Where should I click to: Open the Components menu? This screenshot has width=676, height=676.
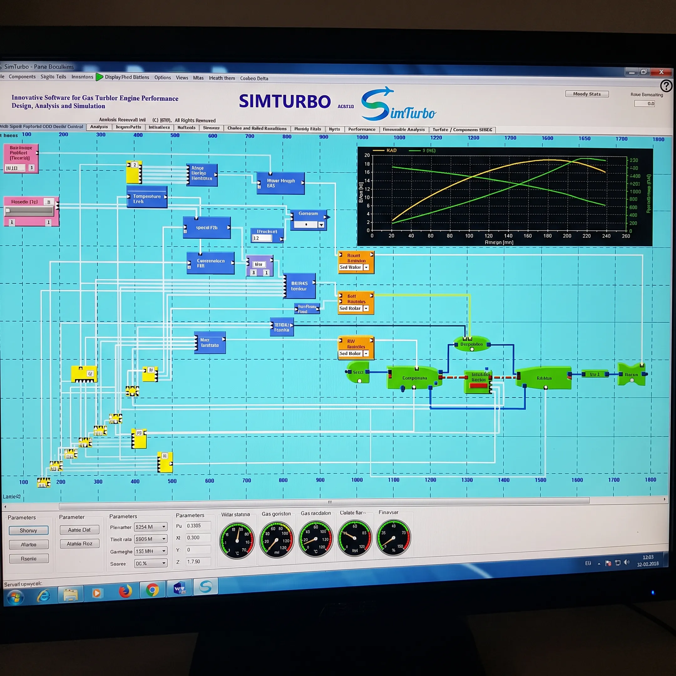point(22,77)
